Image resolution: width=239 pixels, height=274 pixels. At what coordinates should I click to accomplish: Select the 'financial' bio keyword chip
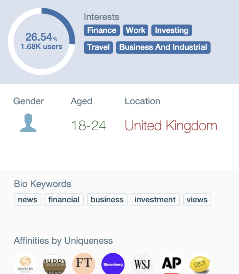[64, 200]
